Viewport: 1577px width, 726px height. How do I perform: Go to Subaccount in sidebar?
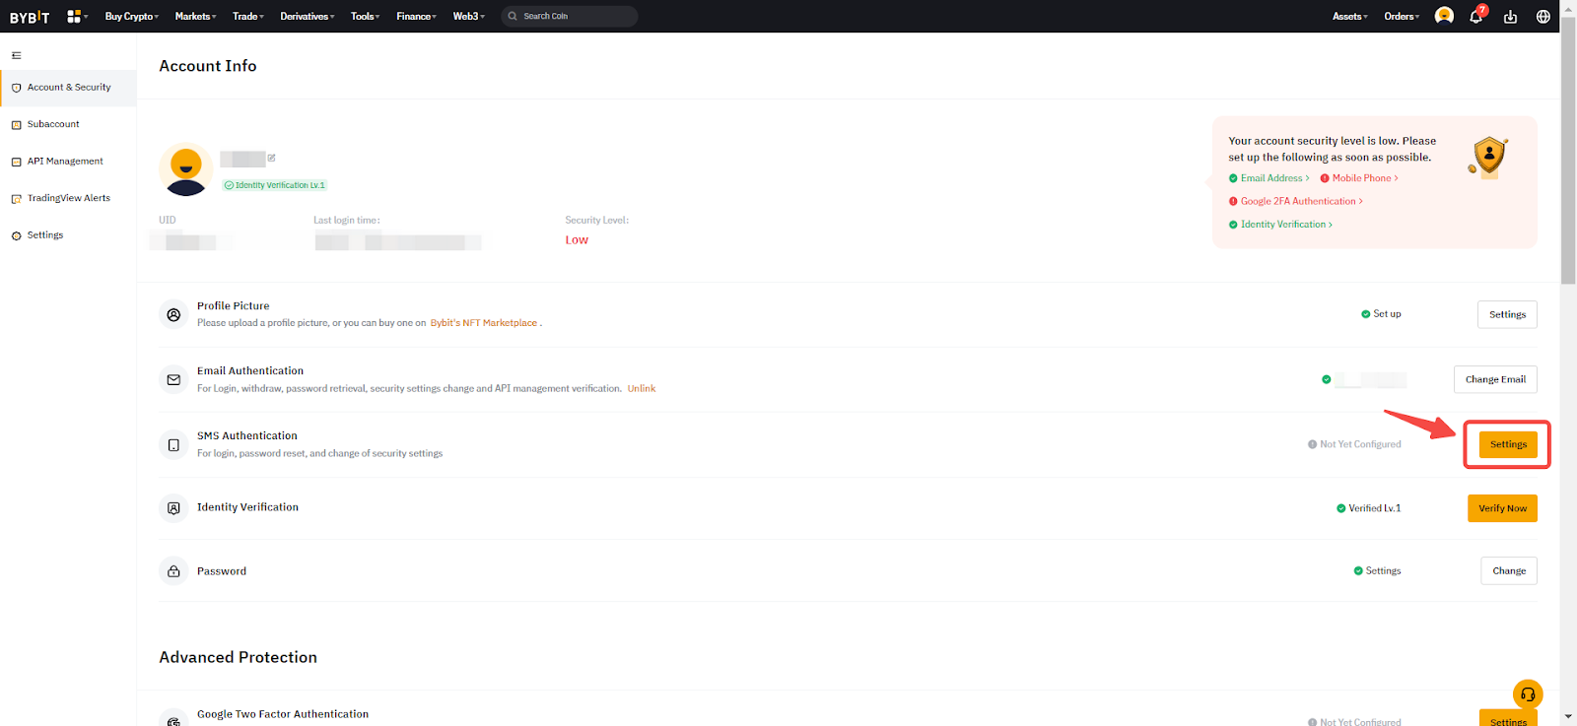coord(53,125)
